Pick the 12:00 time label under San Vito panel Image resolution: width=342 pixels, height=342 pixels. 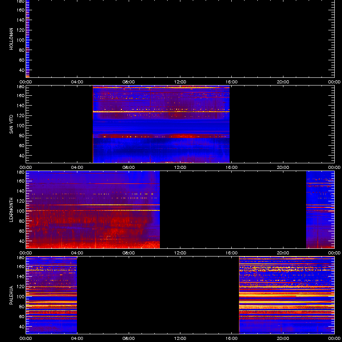[x=180, y=168]
